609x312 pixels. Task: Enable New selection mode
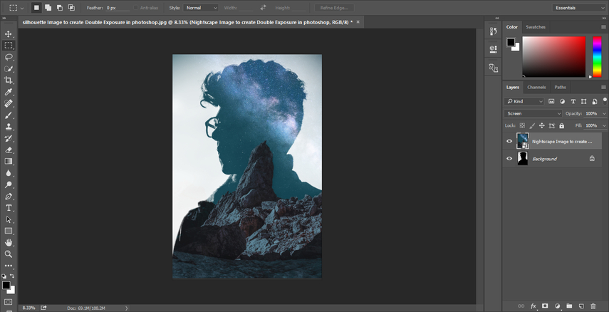click(x=36, y=7)
